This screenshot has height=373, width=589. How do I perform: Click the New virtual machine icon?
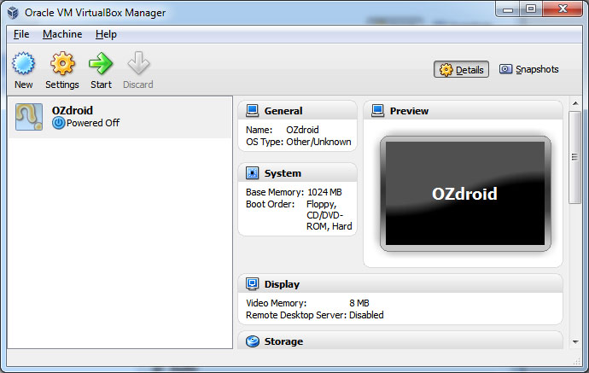(23, 63)
